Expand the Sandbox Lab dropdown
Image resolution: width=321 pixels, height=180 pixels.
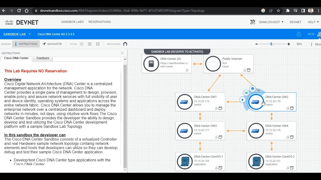(17, 34)
